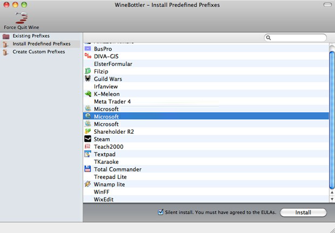Open the search magnifier options dropdown
The height and width of the screenshot is (233, 335).
tap(269, 38)
